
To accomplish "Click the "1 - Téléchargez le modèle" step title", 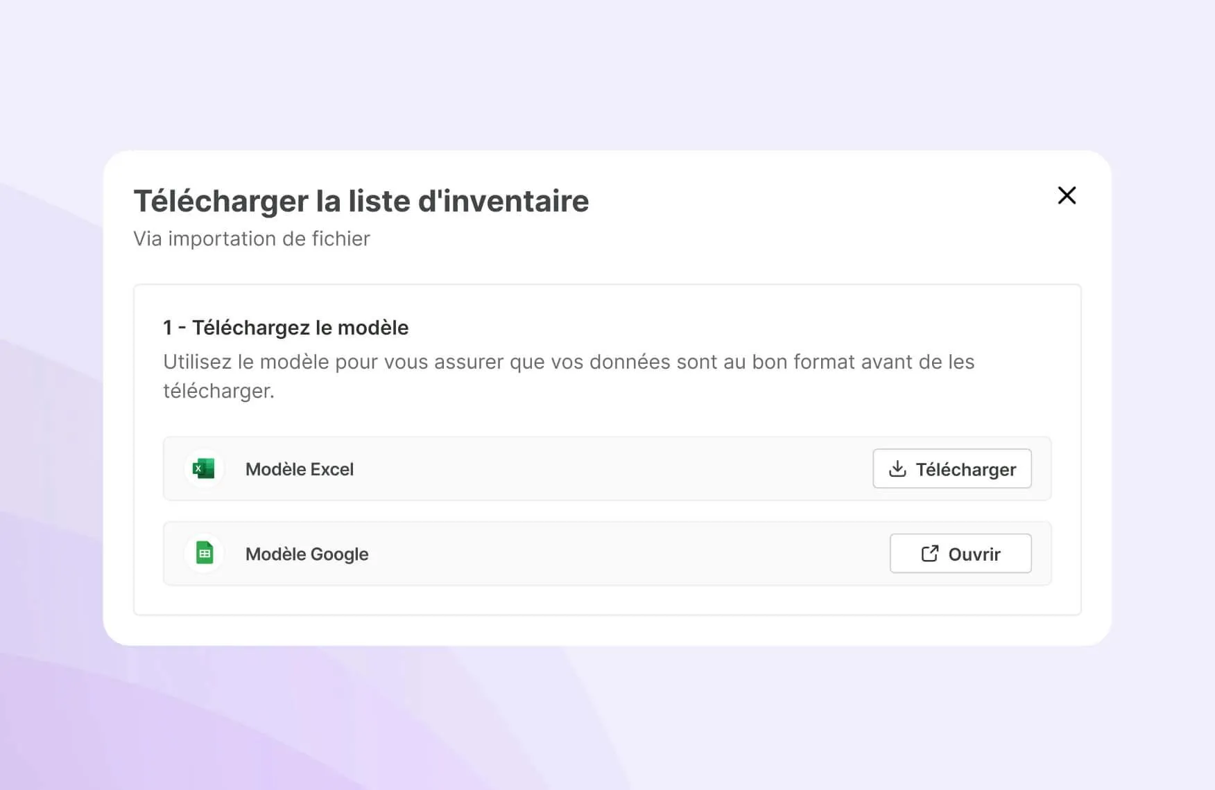I will [x=286, y=328].
